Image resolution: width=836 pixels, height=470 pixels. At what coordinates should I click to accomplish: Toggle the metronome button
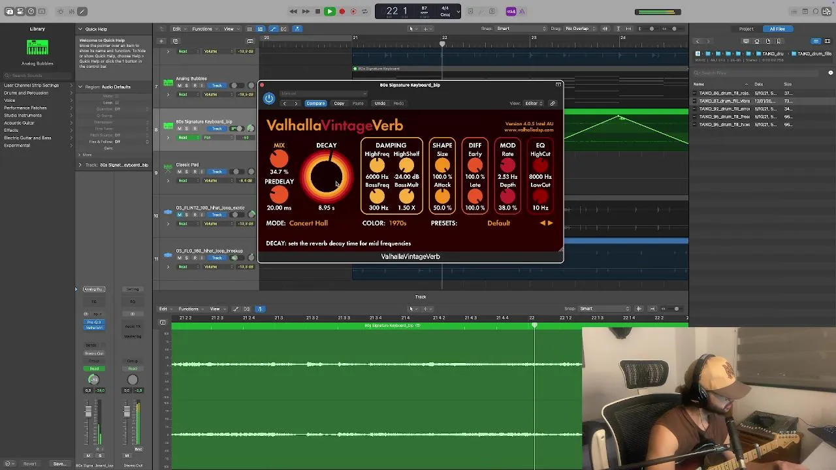tap(522, 11)
